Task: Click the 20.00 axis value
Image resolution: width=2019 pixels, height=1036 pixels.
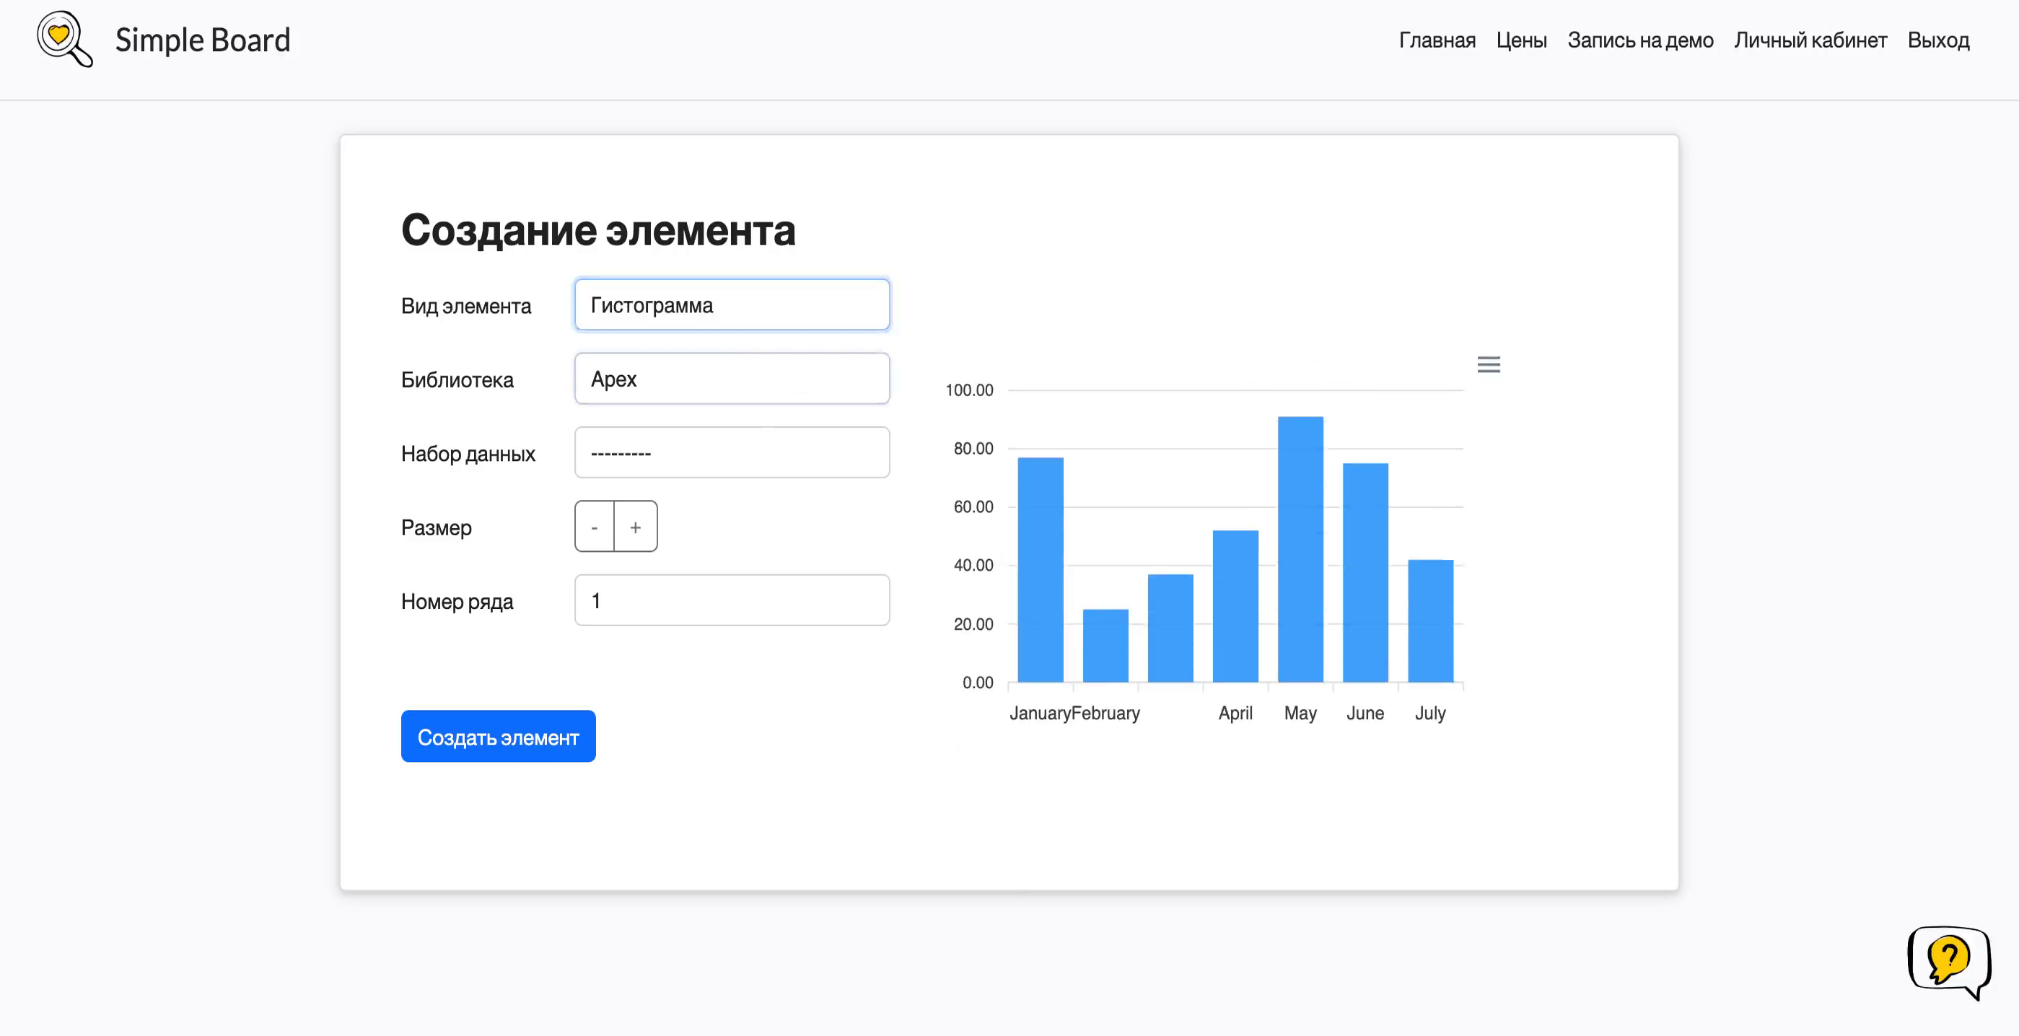Action: [x=973, y=624]
